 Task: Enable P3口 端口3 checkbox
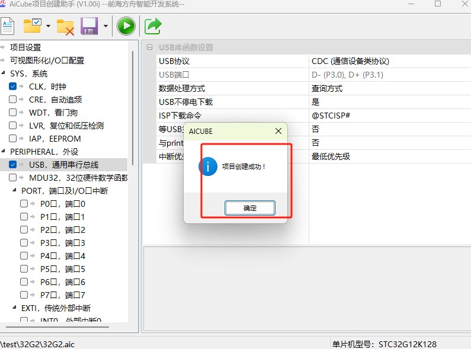[24, 243]
